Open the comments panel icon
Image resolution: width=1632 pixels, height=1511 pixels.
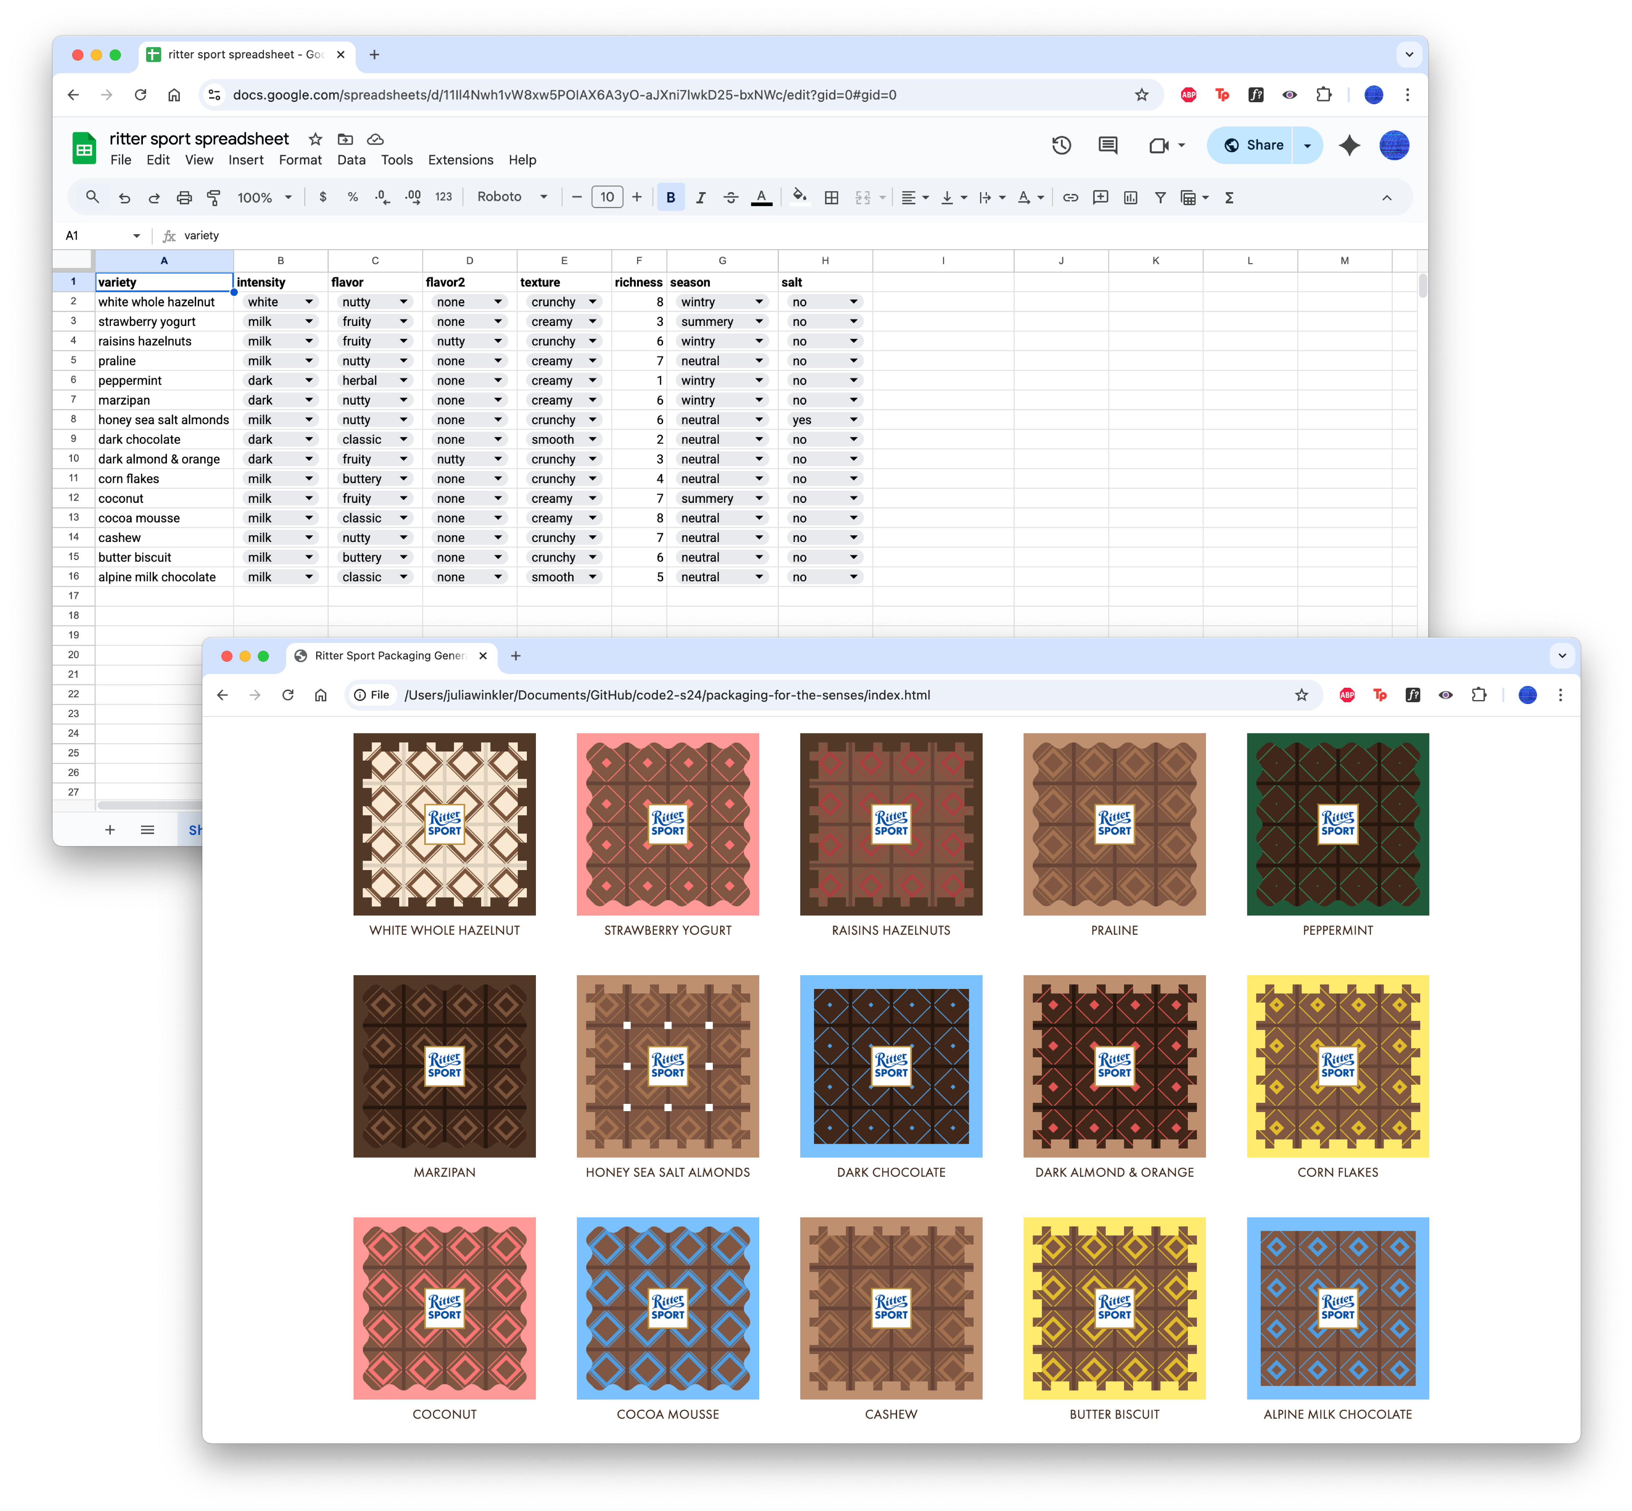click(1108, 145)
